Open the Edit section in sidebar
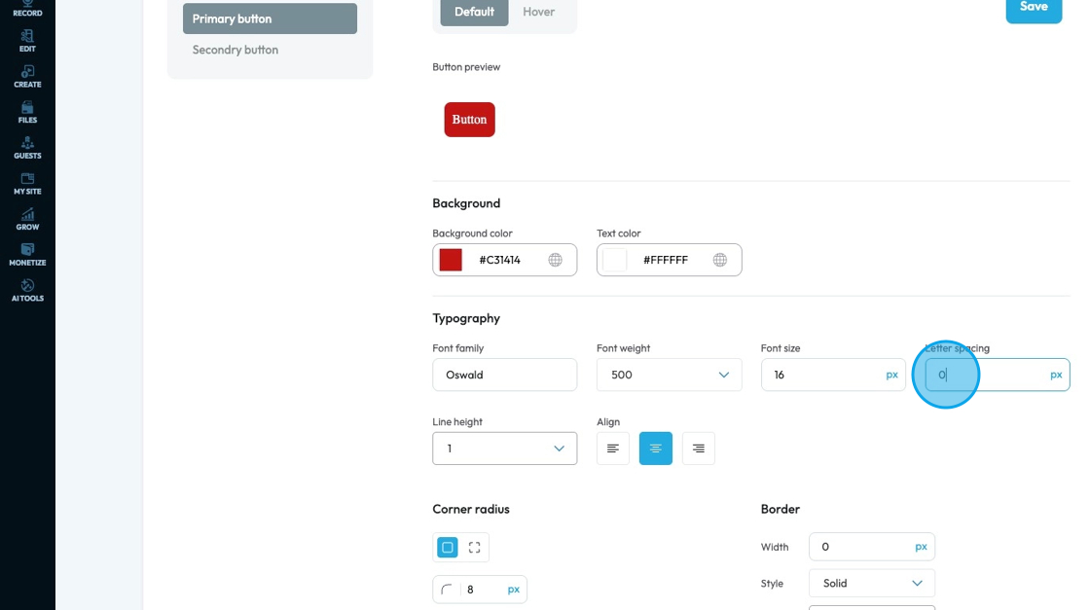Screen dimensions: 1090x610 (27, 41)
